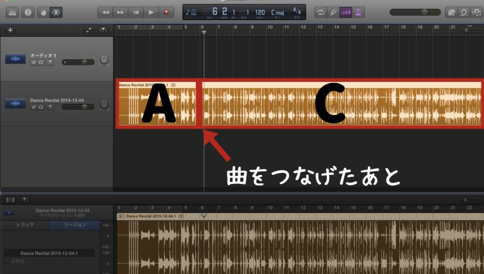Click the オーディオ 1 pan knob
This screenshot has width=484, height=274.
(x=104, y=60)
